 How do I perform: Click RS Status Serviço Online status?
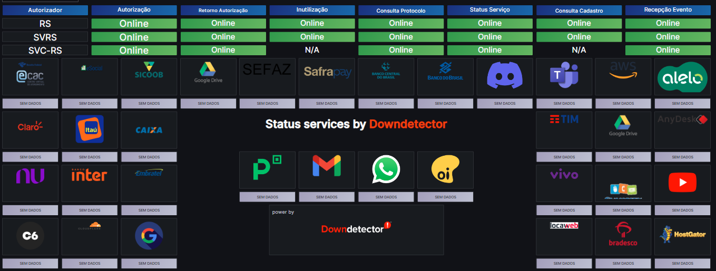tap(490, 23)
